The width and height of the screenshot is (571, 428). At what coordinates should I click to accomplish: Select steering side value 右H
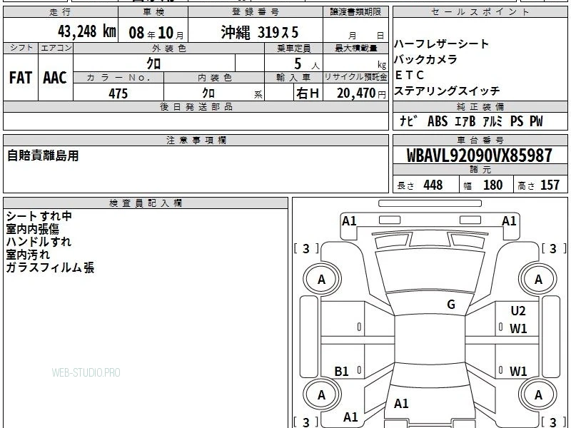tap(308, 93)
